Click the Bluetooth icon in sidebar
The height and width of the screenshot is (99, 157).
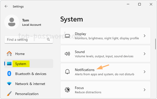[x=9, y=74]
